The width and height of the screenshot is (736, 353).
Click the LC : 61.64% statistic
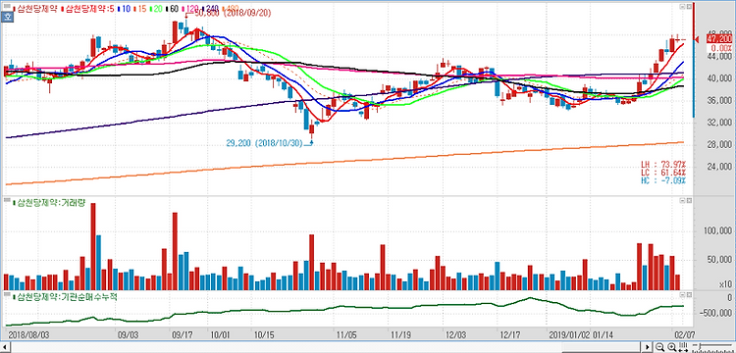point(663,173)
